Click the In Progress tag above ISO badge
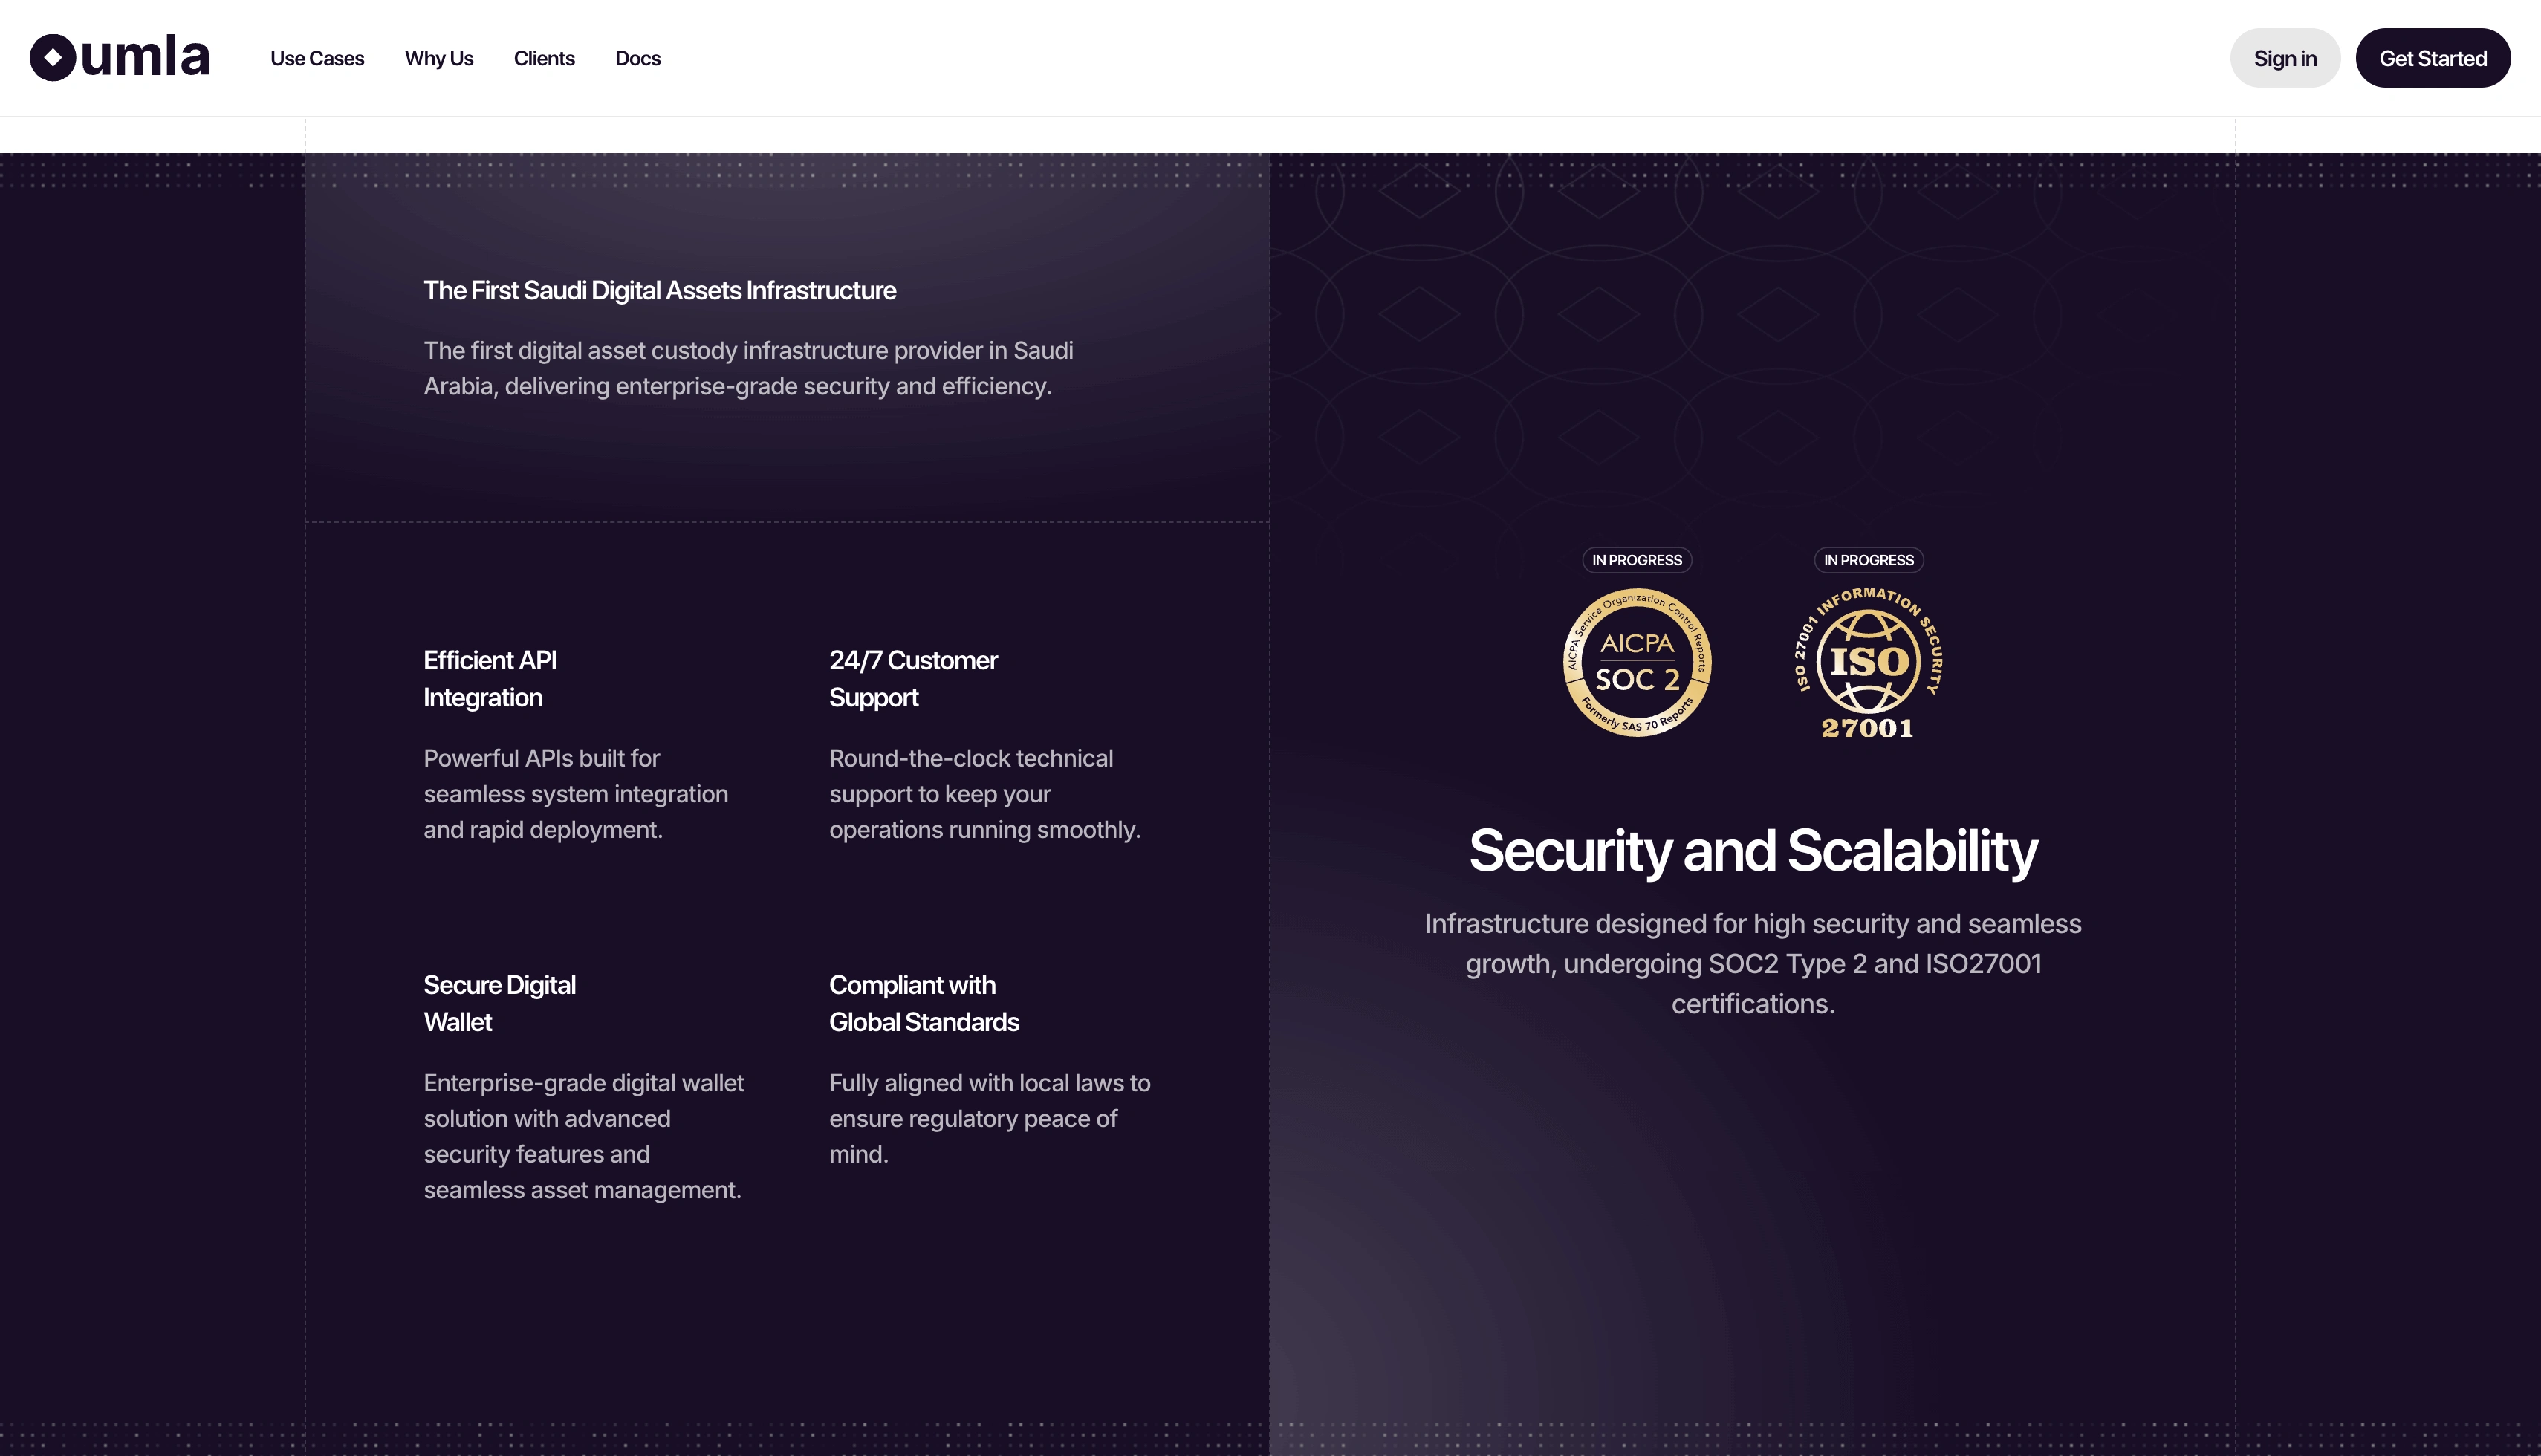The width and height of the screenshot is (2541, 1456). [1868, 560]
